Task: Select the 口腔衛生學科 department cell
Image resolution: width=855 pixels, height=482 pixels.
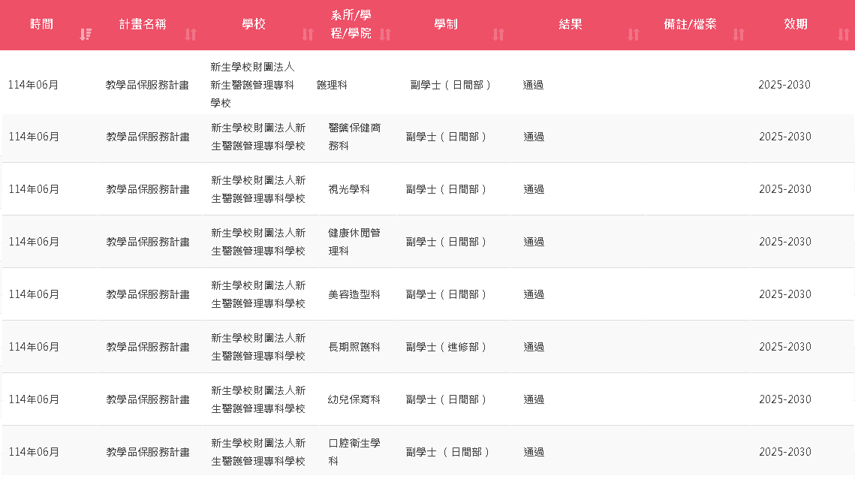Action: click(354, 452)
